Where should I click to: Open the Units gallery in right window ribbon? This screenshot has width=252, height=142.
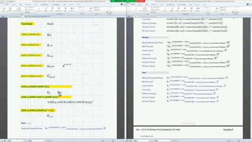[x=217, y=9]
